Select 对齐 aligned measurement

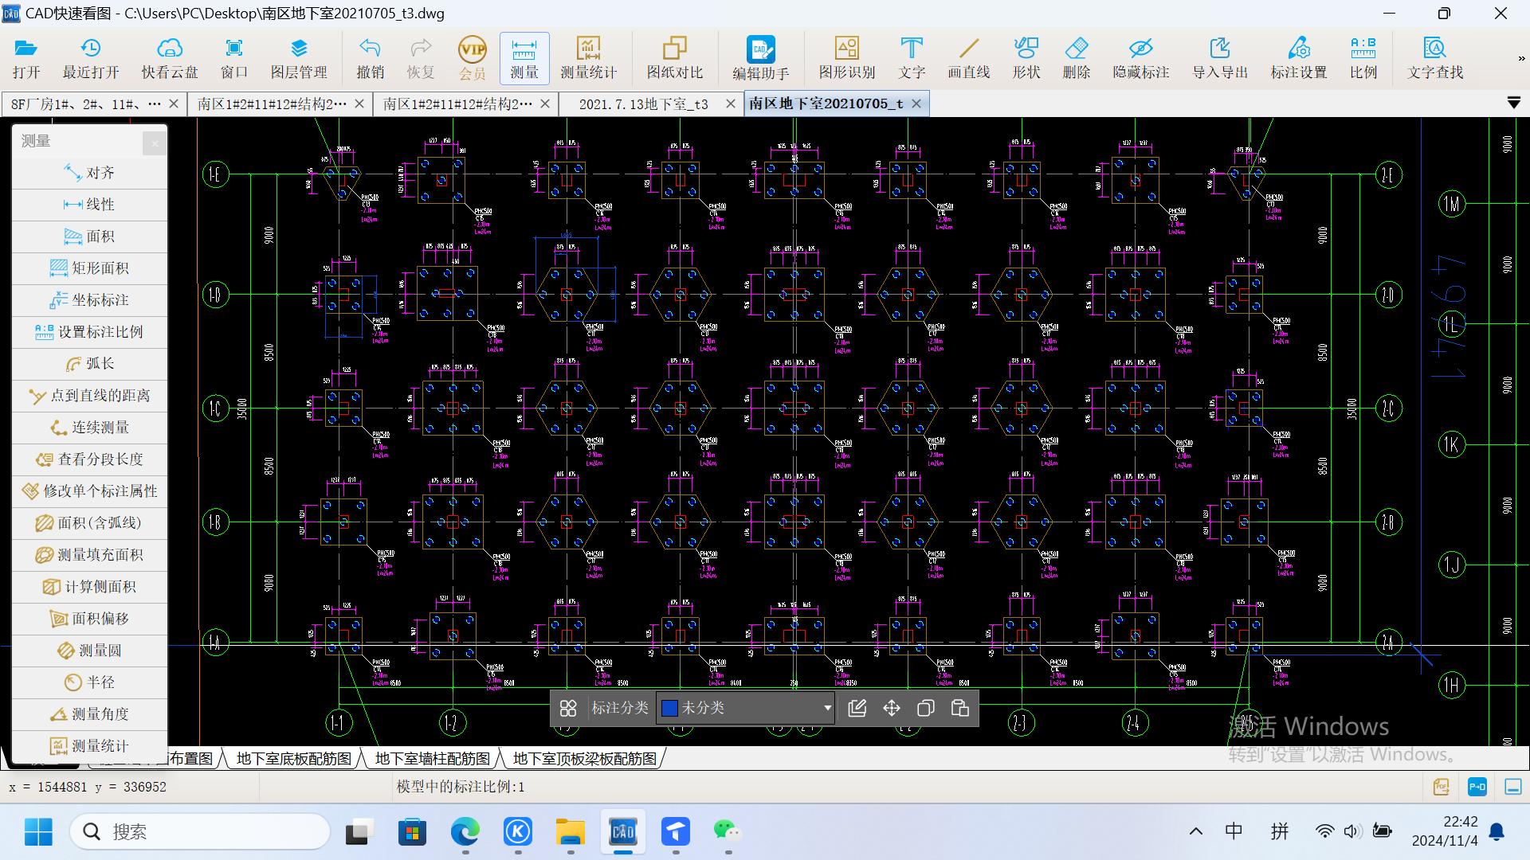pyautogui.click(x=90, y=173)
